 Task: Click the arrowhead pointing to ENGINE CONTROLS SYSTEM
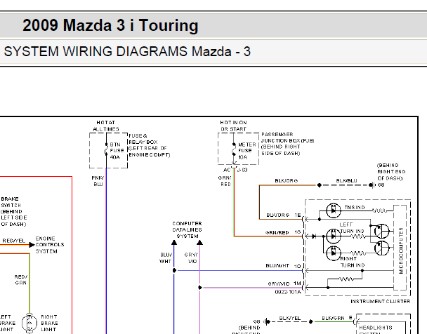coord(32,245)
